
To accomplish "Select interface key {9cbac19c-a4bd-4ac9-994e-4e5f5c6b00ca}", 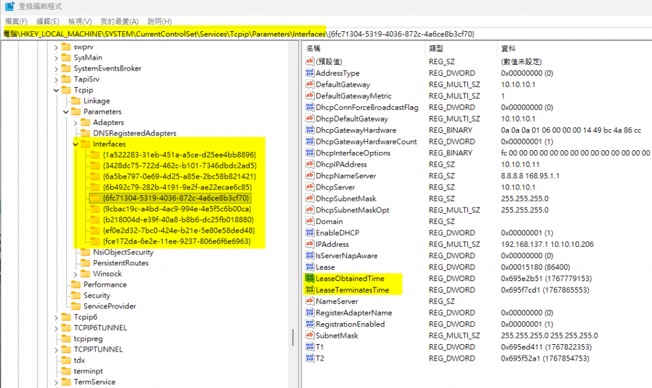I will (177, 209).
